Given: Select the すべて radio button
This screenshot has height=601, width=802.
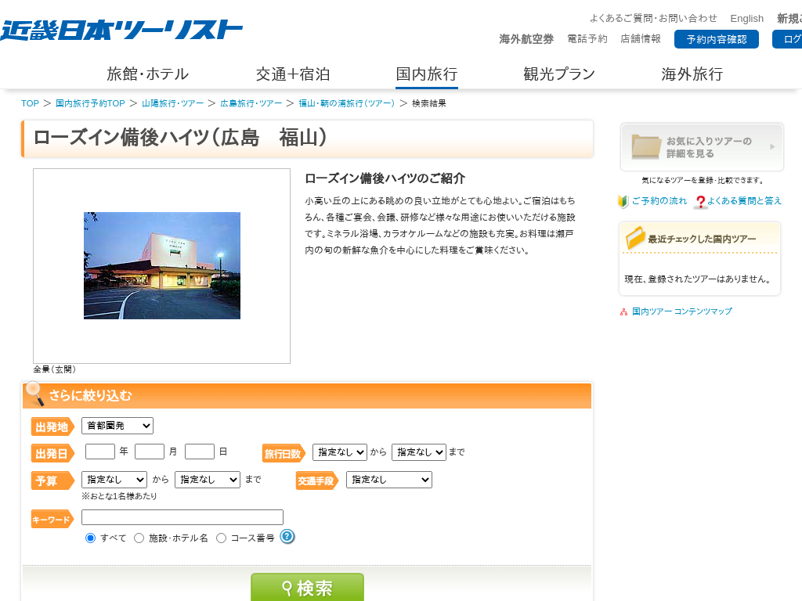Looking at the screenshot, I should tap(91, 538).
